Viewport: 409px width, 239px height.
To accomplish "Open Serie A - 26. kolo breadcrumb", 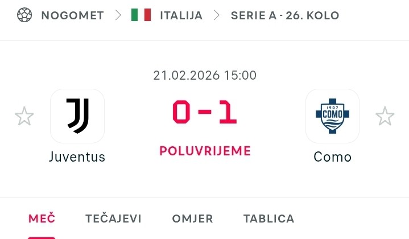I will pos(285,15).
